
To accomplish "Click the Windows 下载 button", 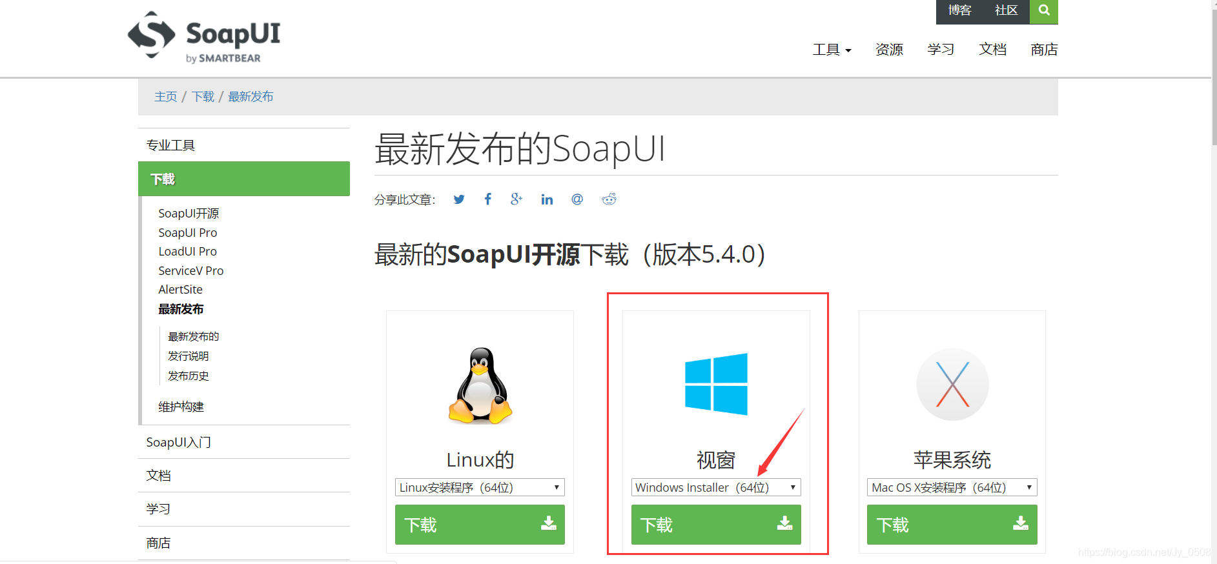I will point(716,525).
